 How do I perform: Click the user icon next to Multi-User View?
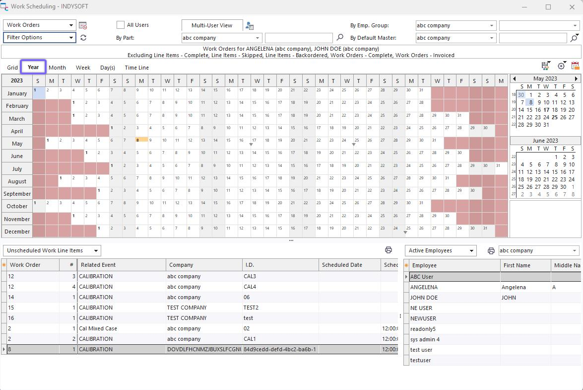click(x=250, y=26)
